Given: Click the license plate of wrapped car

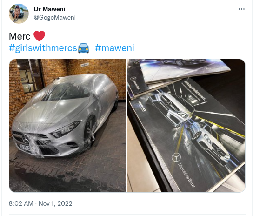Looking at the screenshot, I should pos(26,148).
